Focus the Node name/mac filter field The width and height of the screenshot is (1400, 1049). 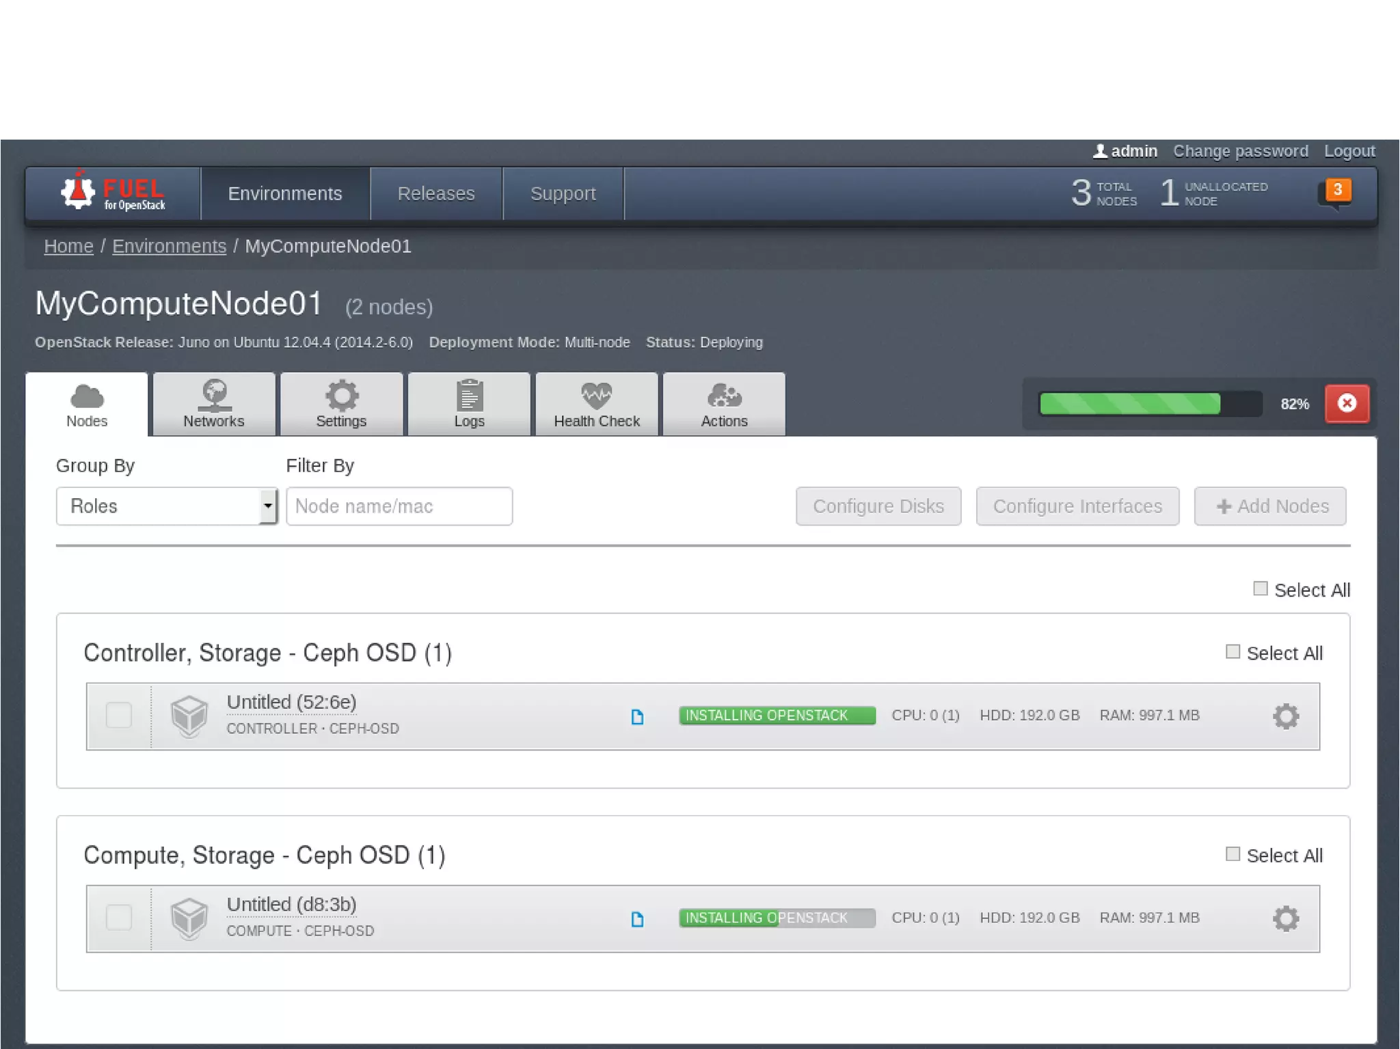pyautogui.click(x=399, y=506)
